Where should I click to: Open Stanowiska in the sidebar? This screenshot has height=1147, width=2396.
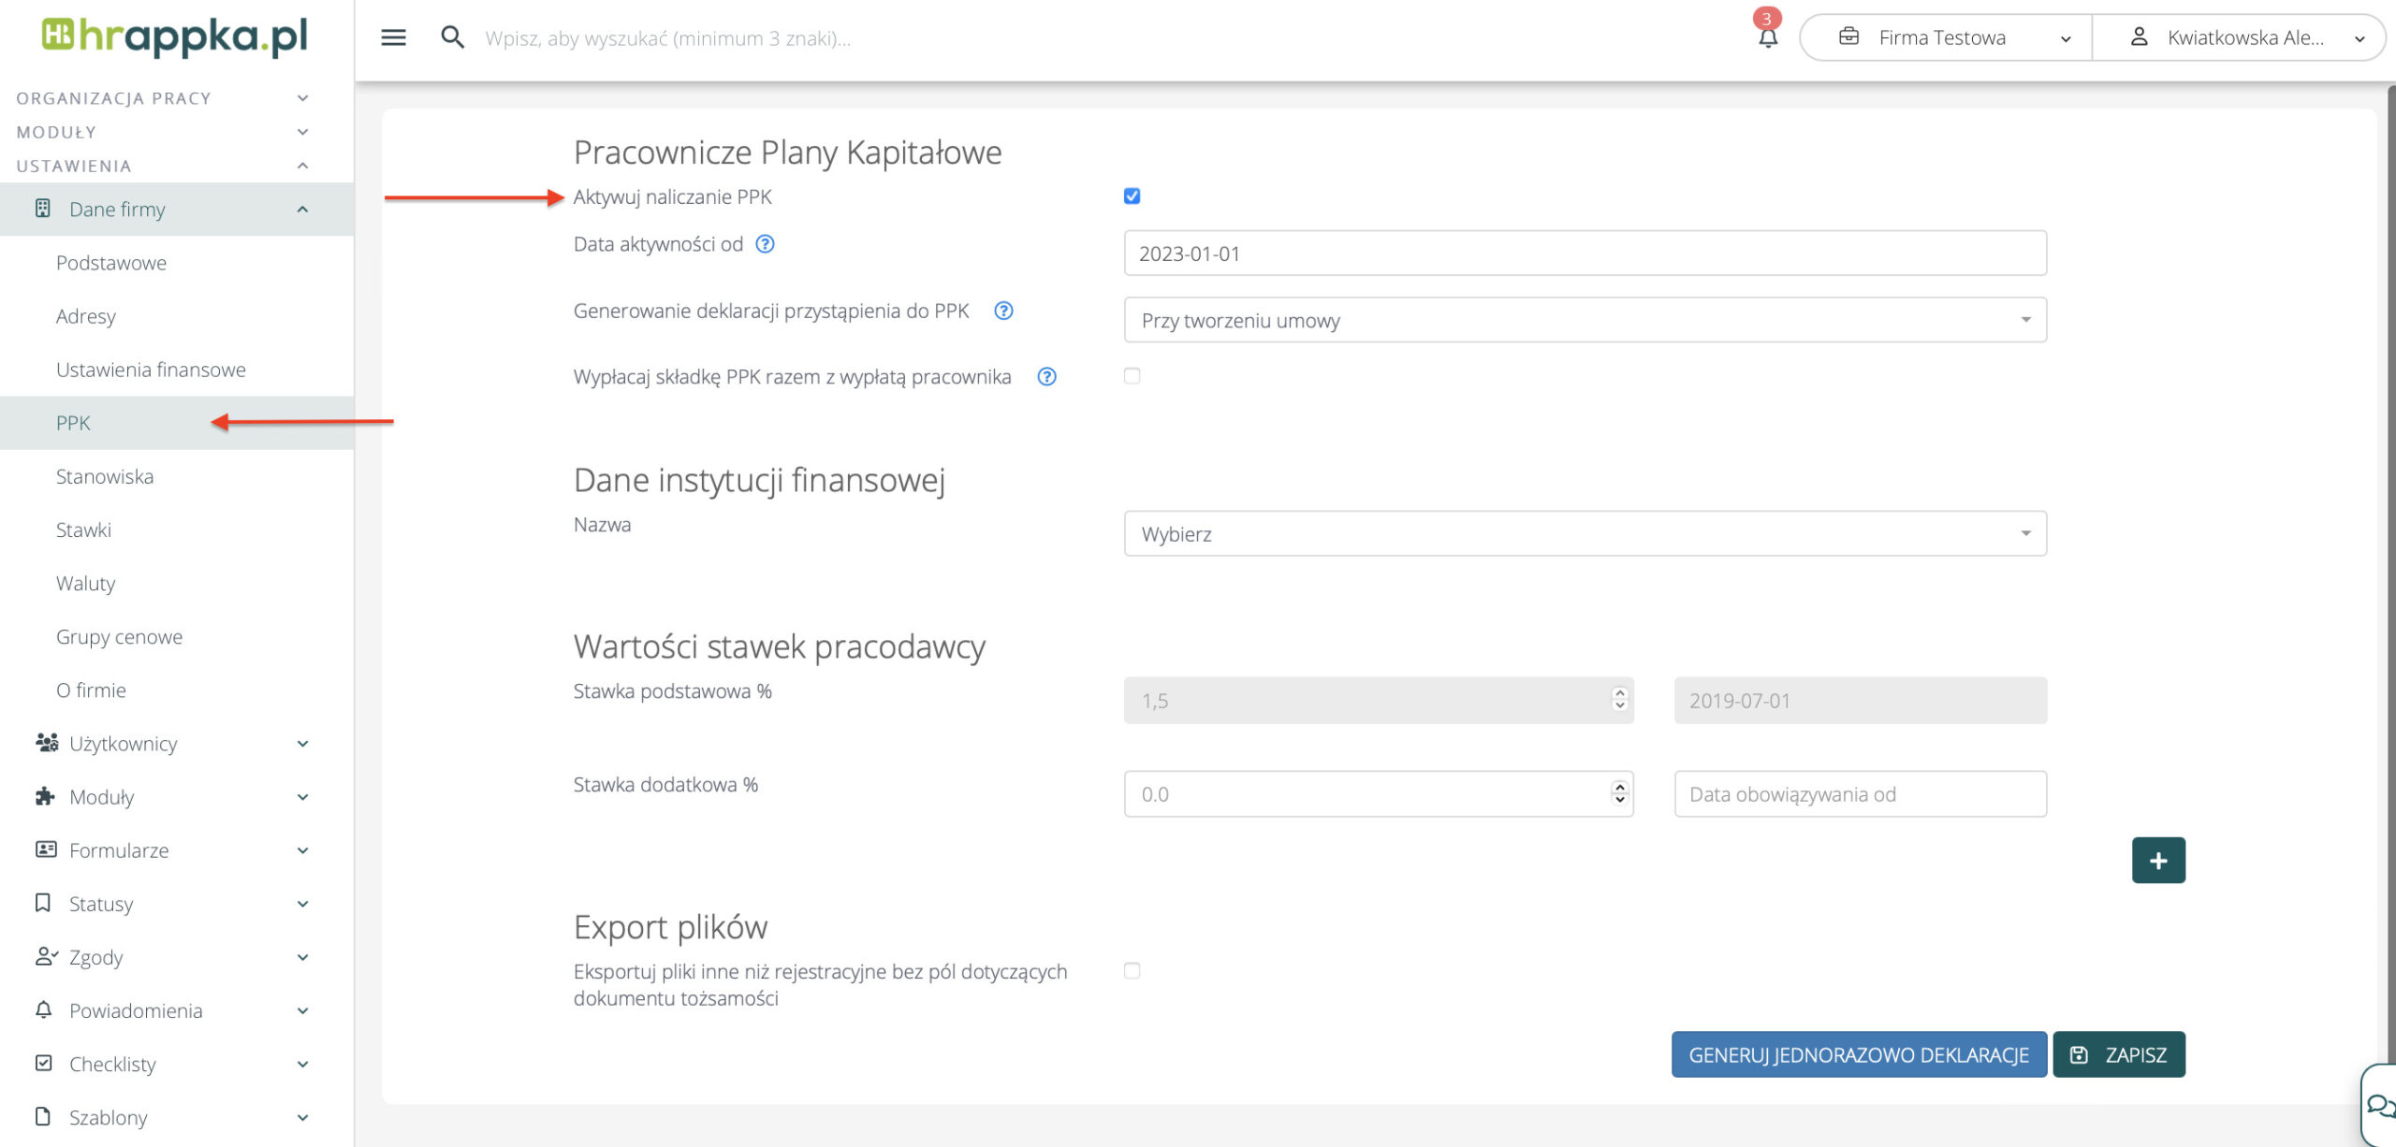[x=105, y=476]
